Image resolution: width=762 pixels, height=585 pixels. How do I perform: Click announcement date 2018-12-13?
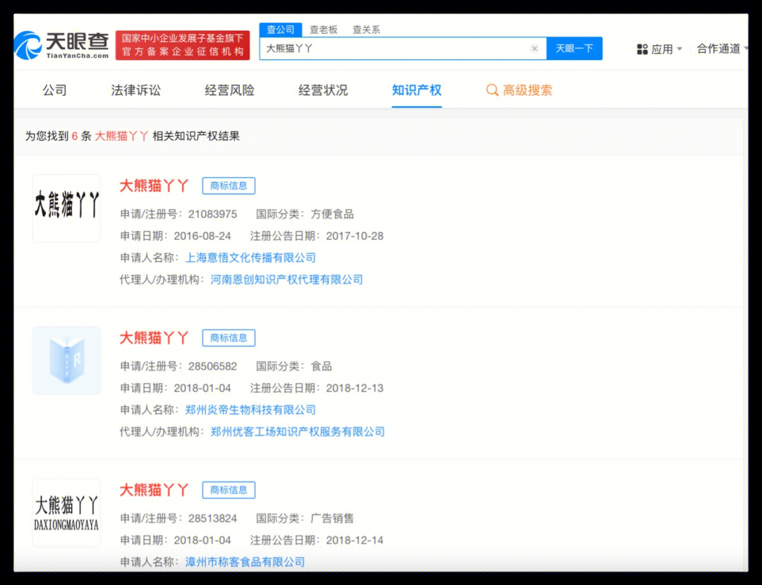point(355,388)
